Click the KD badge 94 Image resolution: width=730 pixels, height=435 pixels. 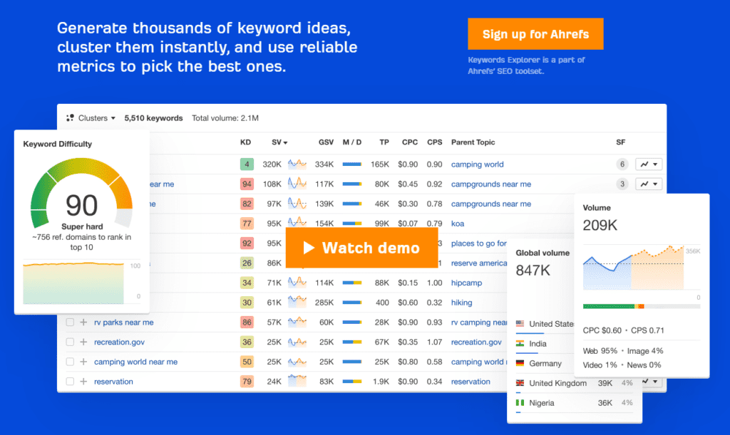point(246,184)
